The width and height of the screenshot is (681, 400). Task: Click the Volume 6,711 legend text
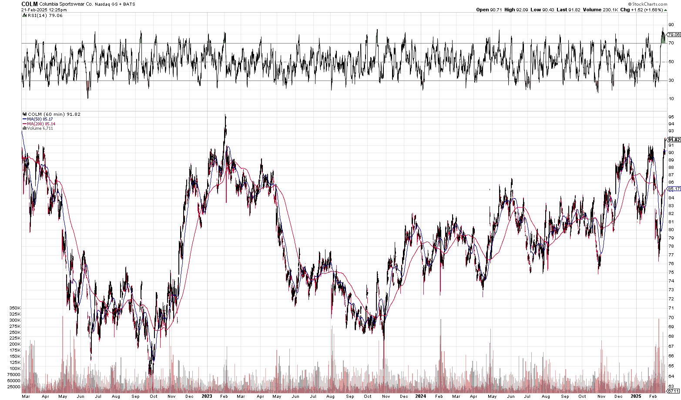pyautogui.click(x=40, y=128)
